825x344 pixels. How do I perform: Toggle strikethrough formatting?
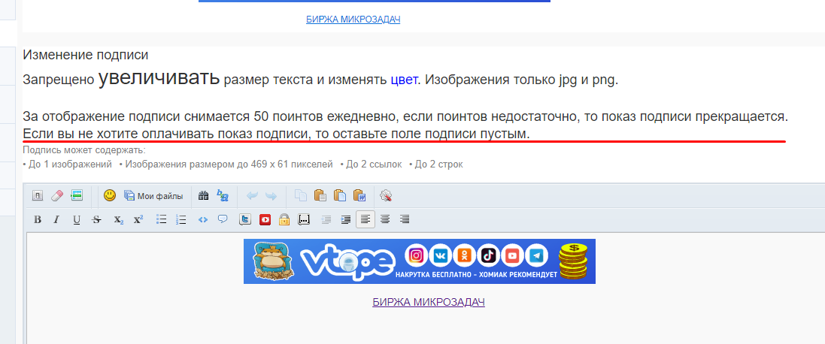coord(96,219)
